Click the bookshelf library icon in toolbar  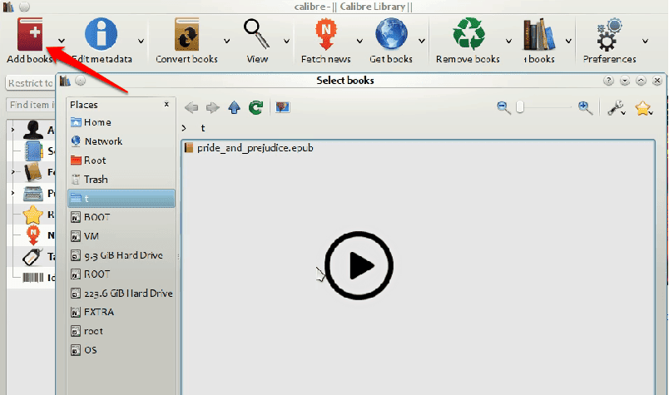[x=539, y=34]
